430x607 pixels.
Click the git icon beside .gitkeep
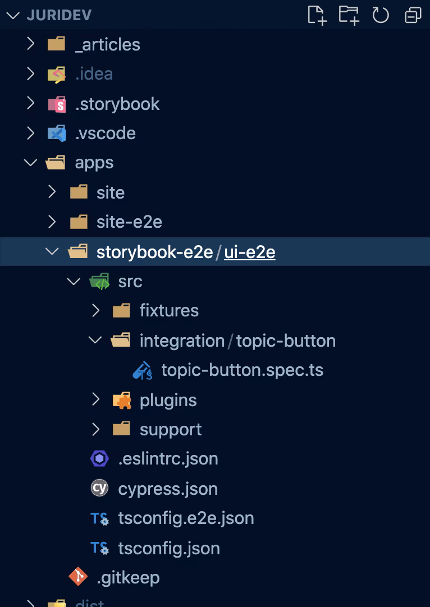point(78,577)
